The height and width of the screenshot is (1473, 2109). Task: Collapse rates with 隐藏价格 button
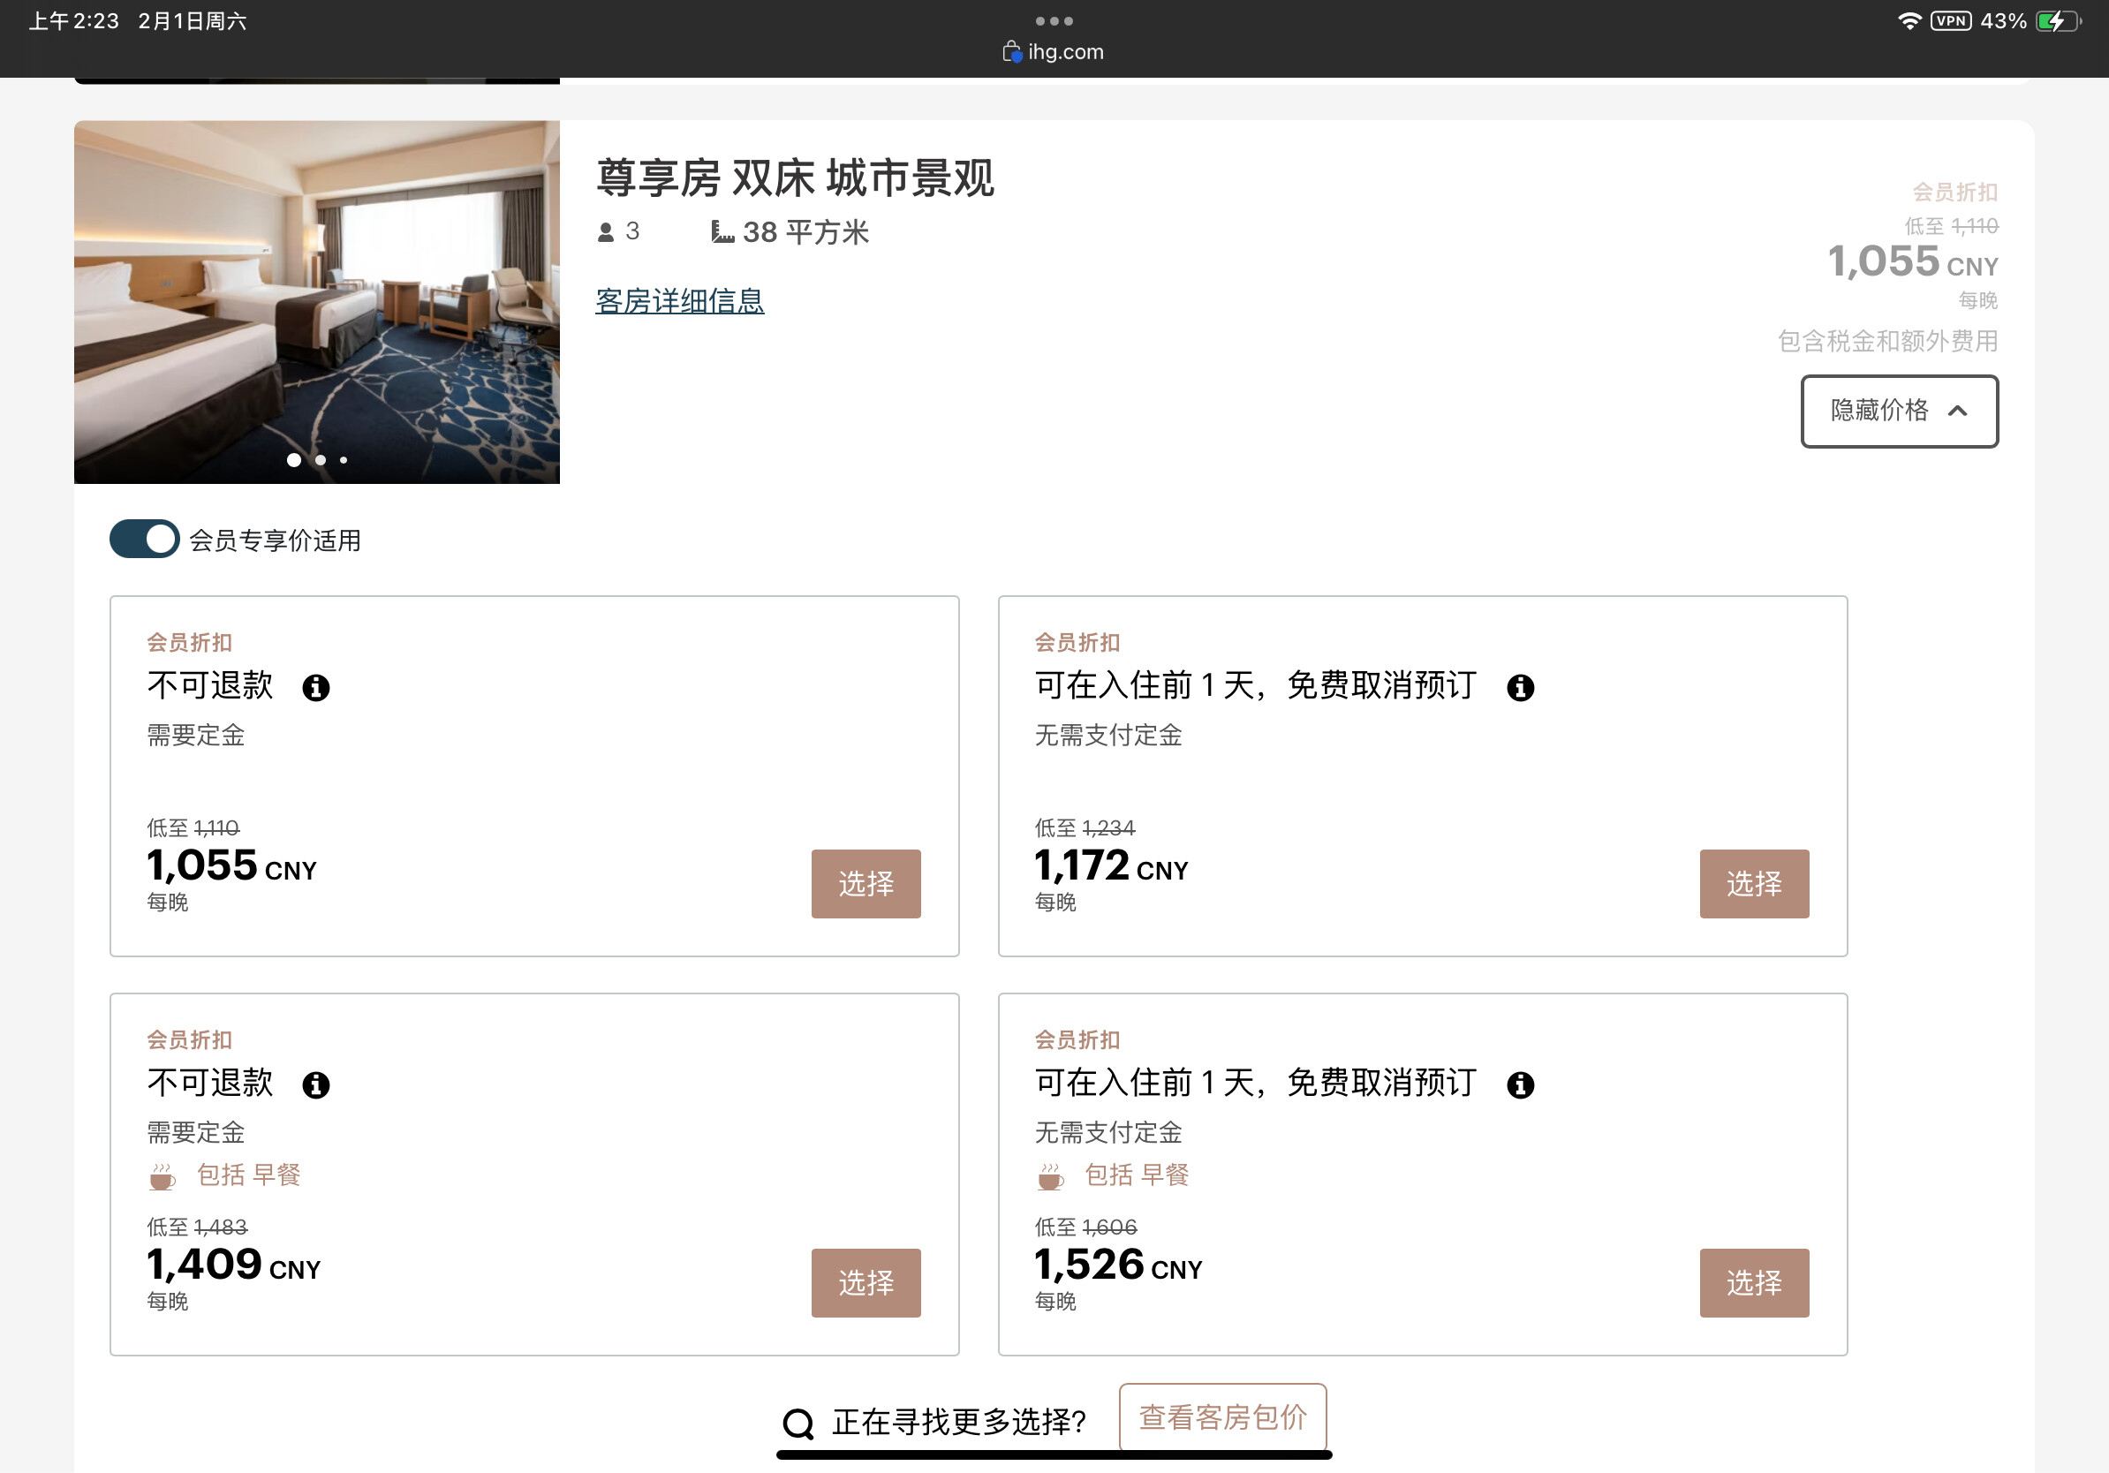(1899, 411)
